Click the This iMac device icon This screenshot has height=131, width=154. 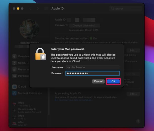(14, 104)
